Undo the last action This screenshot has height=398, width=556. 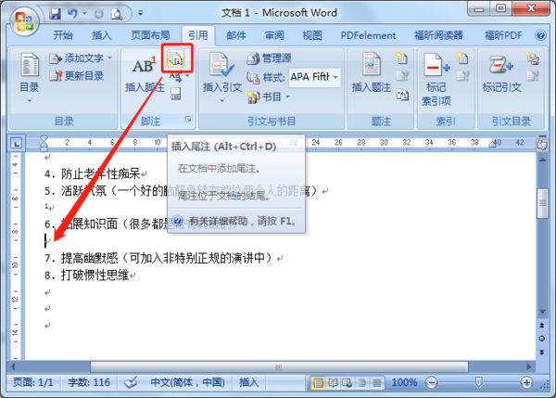(72, 14)
